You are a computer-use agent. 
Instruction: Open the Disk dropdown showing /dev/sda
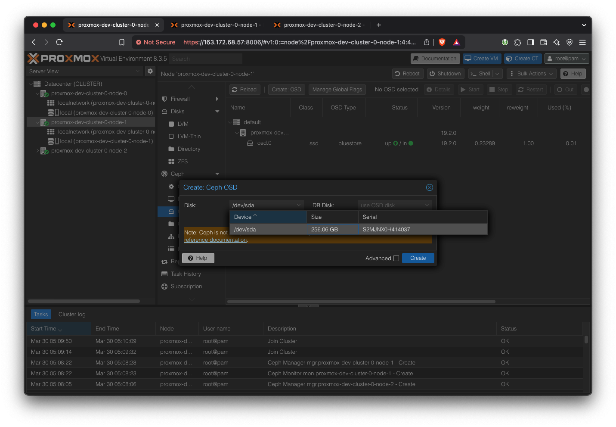pos(266,205)
